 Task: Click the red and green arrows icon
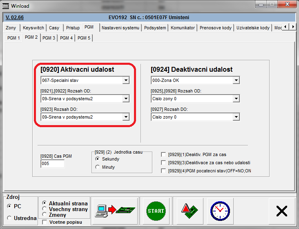190,211
